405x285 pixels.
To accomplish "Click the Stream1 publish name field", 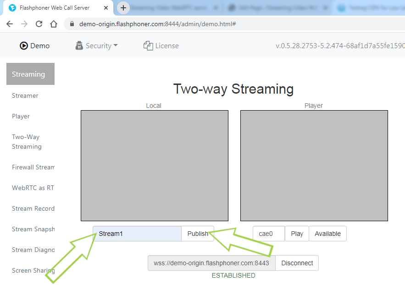I will (x=137, y=234).
